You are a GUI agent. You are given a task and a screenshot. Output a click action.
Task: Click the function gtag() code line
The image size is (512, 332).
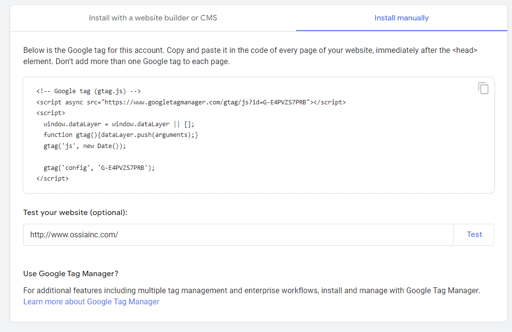click(x=121, y=135)
